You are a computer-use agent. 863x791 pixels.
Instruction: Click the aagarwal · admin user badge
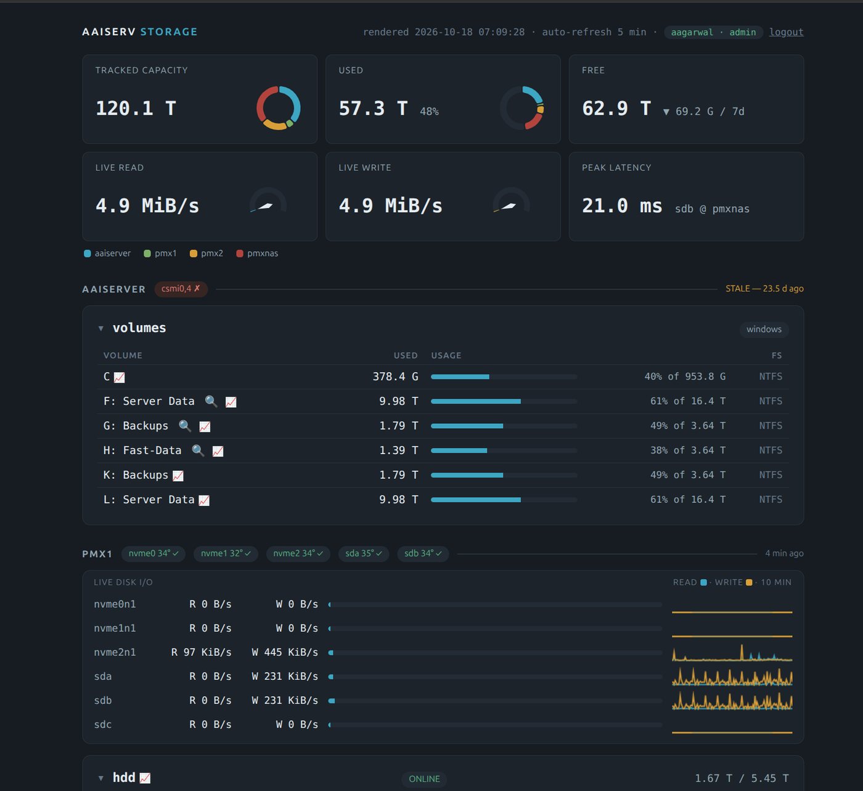pos(713,32)
